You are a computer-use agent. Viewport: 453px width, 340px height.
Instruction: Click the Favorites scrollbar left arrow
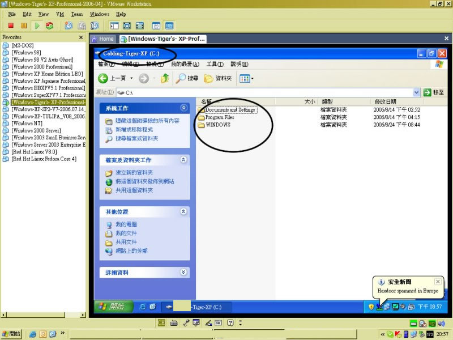(3, 315)
